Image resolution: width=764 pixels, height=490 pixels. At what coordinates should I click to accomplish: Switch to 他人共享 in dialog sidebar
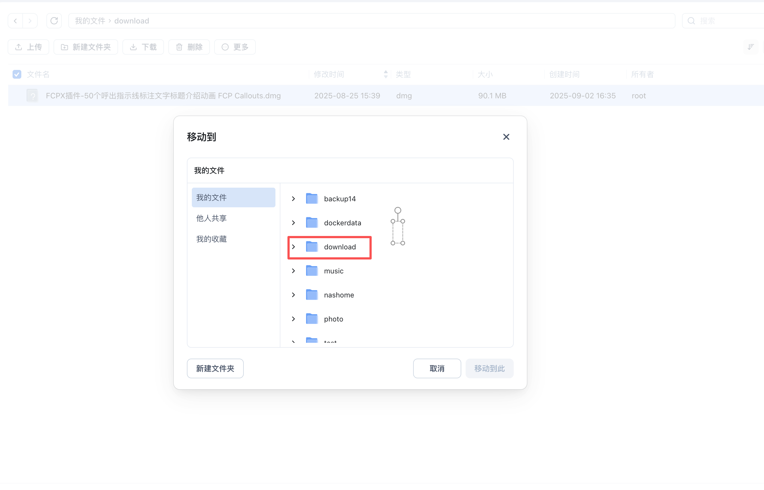[x=211, y=218]
